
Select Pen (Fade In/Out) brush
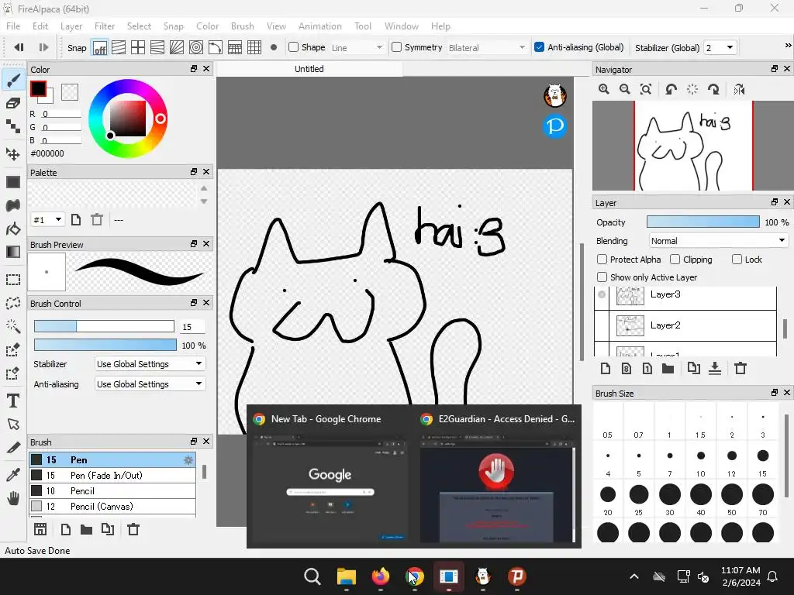tap(112, 475)
